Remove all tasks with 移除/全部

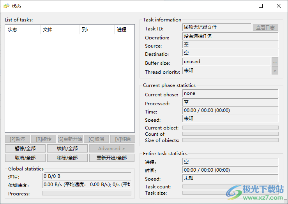pyautogui.click(x=67, y=158)
